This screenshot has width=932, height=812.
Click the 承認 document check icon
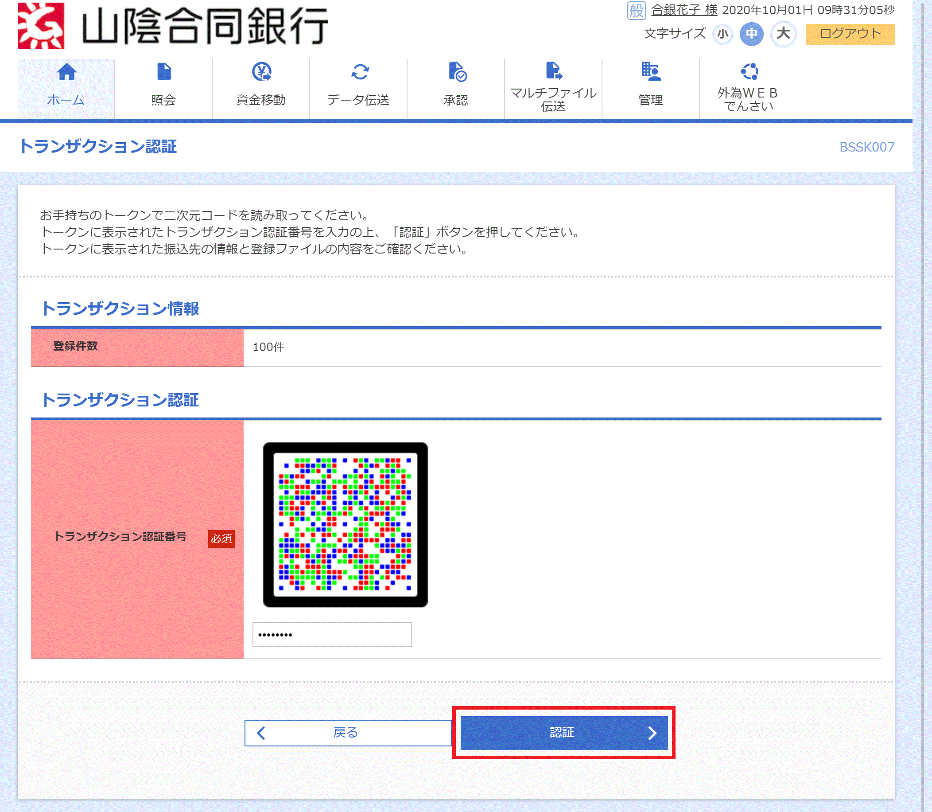click(x=458, y=72)
